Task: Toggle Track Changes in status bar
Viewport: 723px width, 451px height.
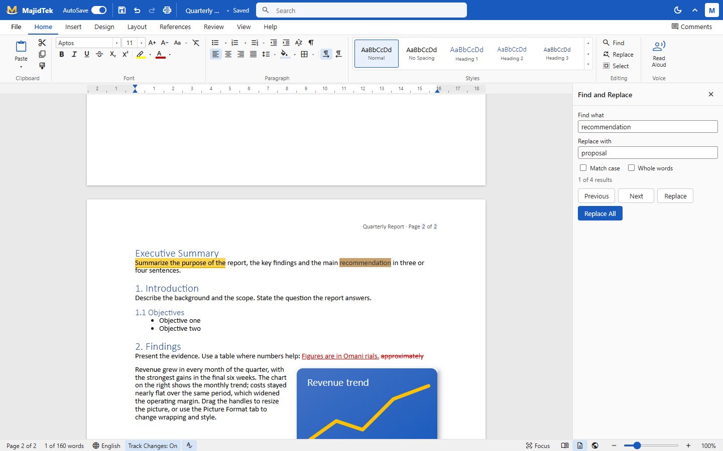Action: tap(153, 445)
